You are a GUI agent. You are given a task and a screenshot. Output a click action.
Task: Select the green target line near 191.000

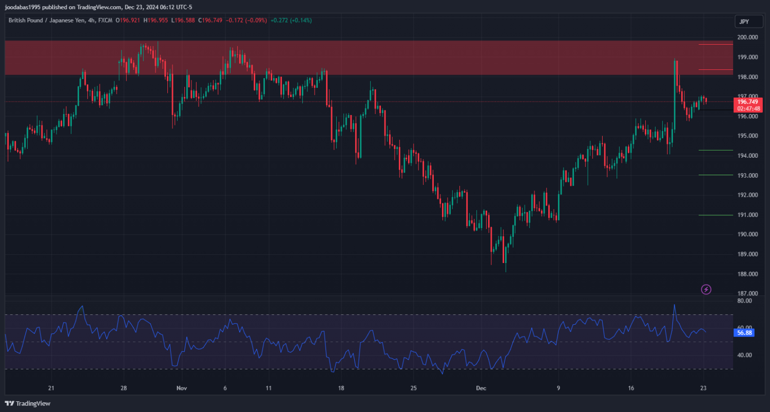(716, 215)
